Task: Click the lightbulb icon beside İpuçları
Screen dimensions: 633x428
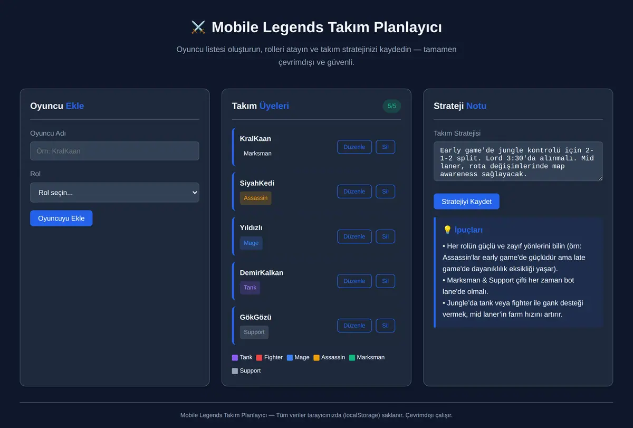Action: pyautogui.click(x=447, y=230)
